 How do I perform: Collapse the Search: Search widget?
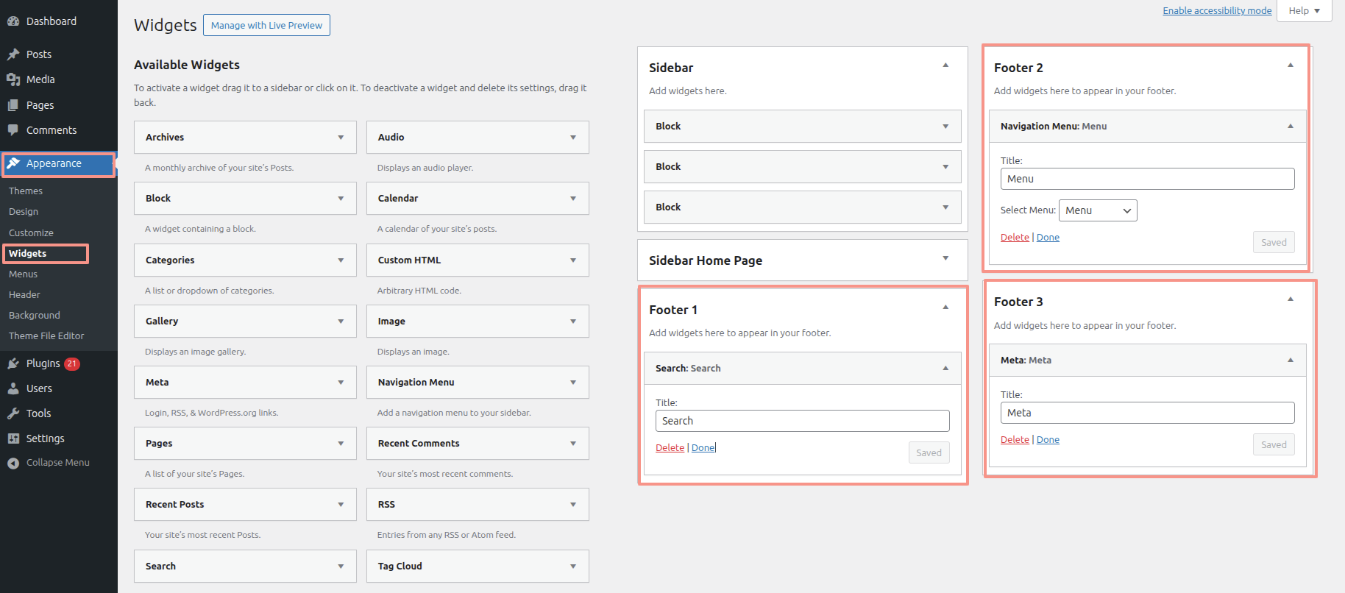[945, 369]
